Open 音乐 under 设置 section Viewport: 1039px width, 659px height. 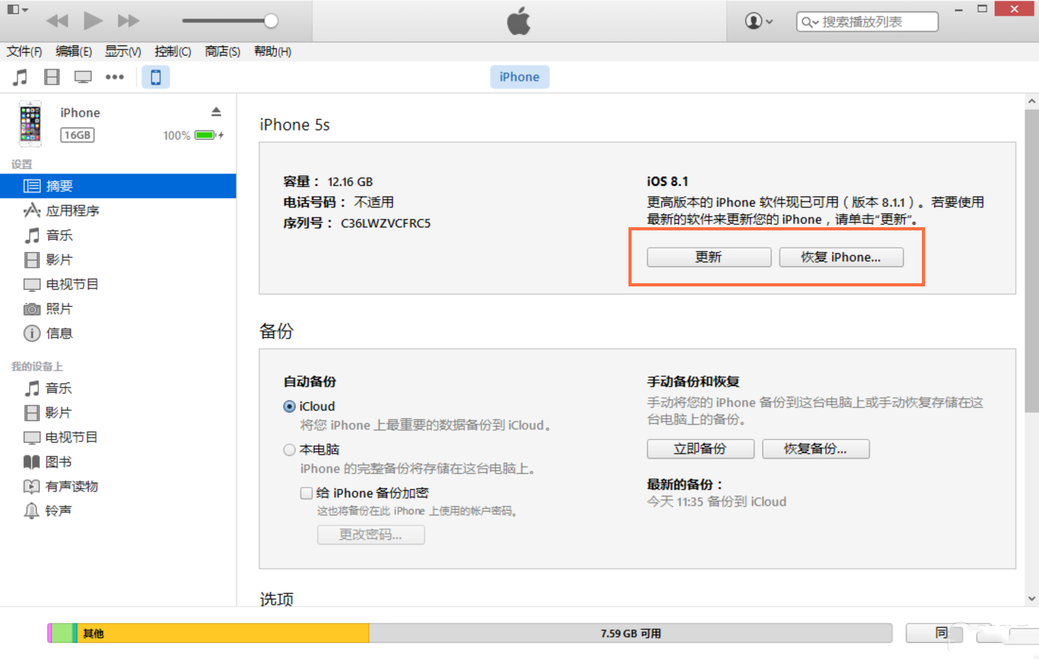[118, 235]
